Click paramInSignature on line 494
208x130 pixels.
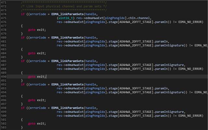[169, 92]
